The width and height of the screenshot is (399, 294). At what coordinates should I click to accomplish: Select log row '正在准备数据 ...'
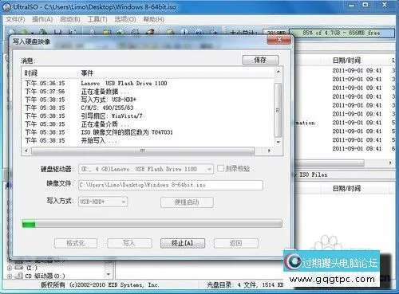click(x=148, y=92)
